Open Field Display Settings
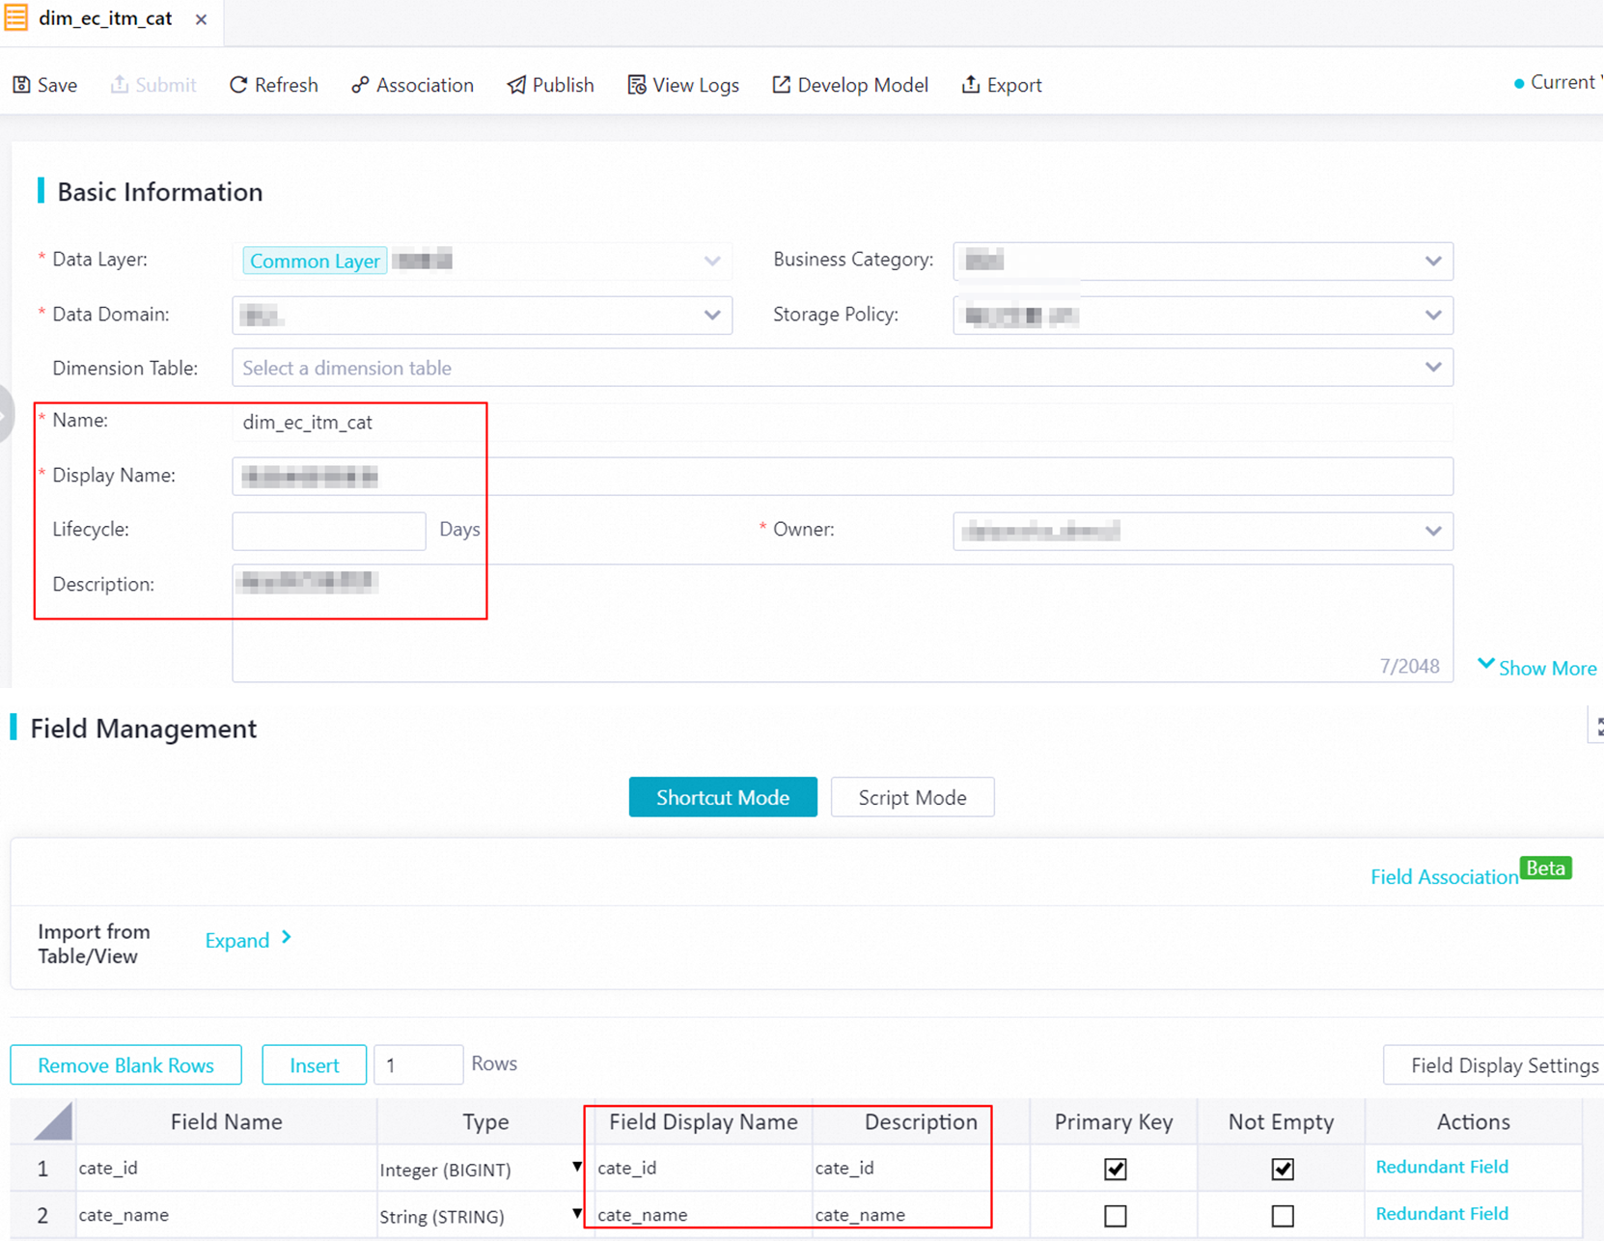This screenshot has height=1241, width=1604. pyautogui.click(x=1494, y=1065)
